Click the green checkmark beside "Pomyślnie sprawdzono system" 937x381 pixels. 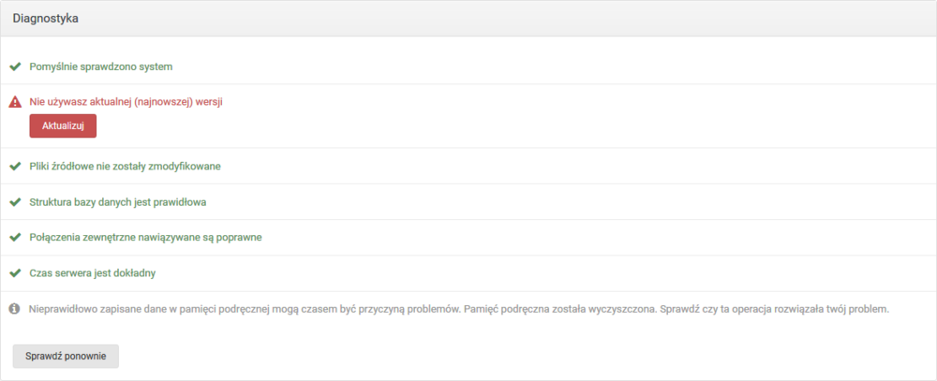[x=14, y=67]
